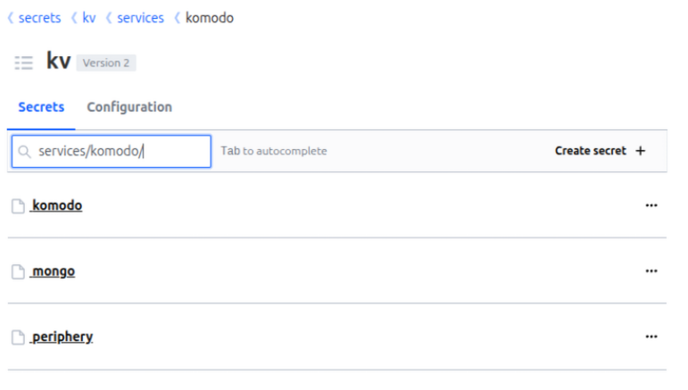Select the Secrets tab
The width and height of the screenshot is (688, 390).
41,107
